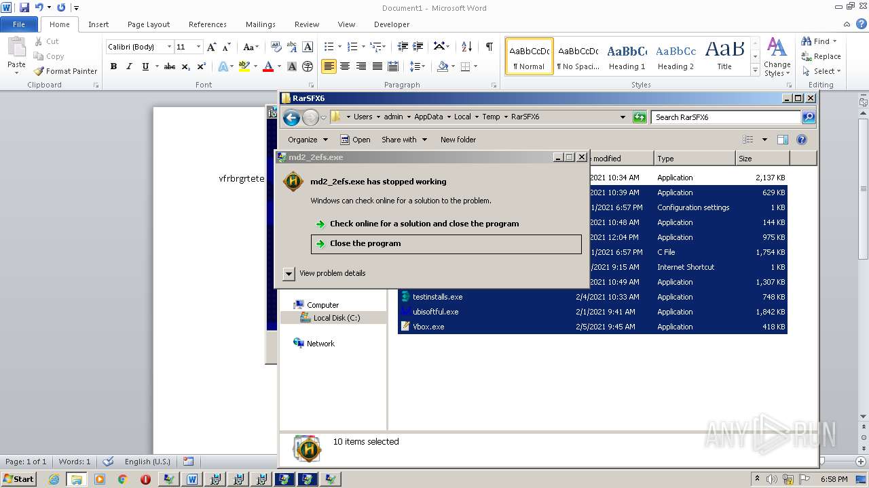The height and width of the screenshot is (488, 869).
Task: Select Align Text Right
Action: click(x=361, y=66)
